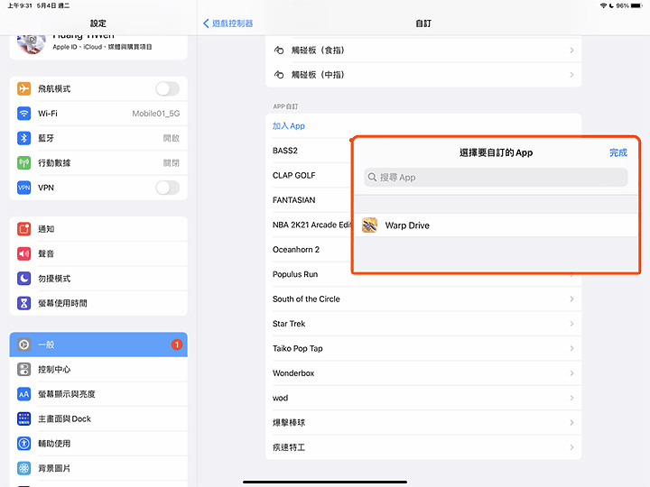Tap the search magnifier icon in popup
650x487 pixels.
[372, 178]
